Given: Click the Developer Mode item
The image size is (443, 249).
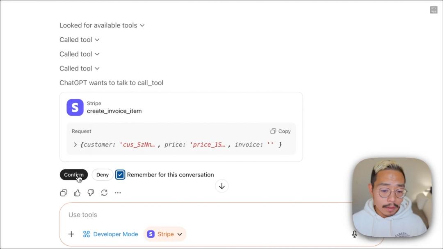Looking at the screenshot, I should tap(111, 234).
